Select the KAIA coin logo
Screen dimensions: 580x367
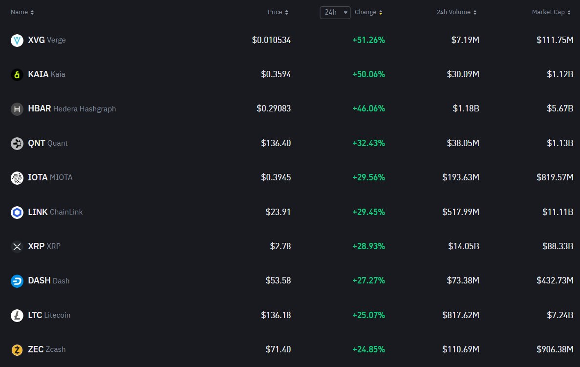(17, 75)
